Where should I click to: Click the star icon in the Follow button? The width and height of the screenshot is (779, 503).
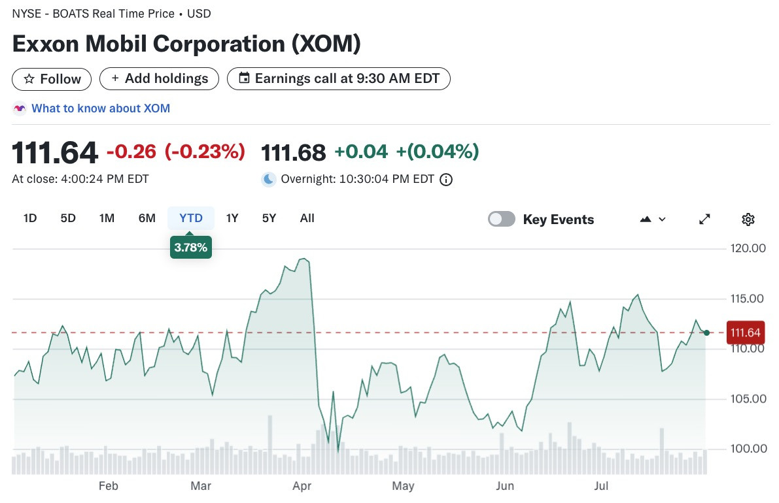pyautogui.click(x=29, y=79)
